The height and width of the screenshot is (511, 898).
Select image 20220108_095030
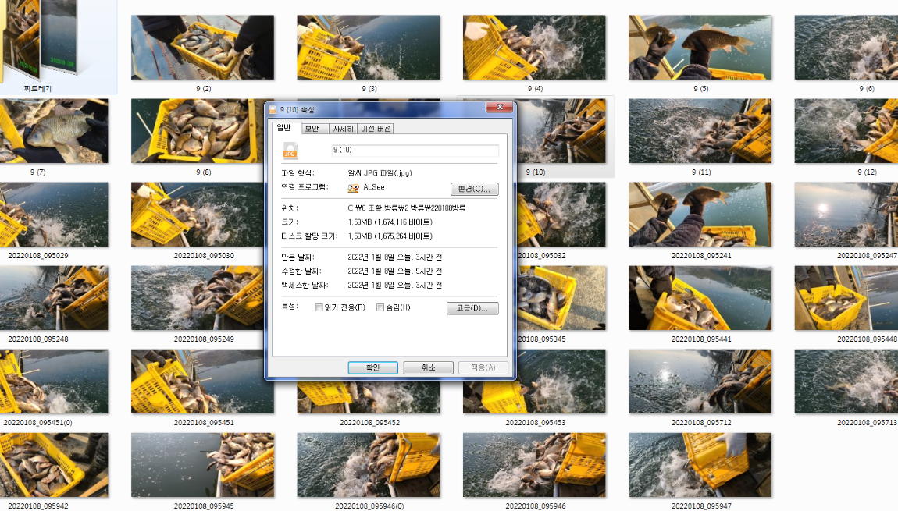198,215
